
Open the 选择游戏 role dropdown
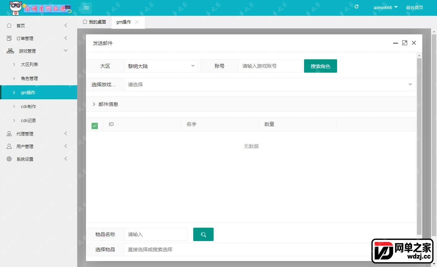[270, 85]
